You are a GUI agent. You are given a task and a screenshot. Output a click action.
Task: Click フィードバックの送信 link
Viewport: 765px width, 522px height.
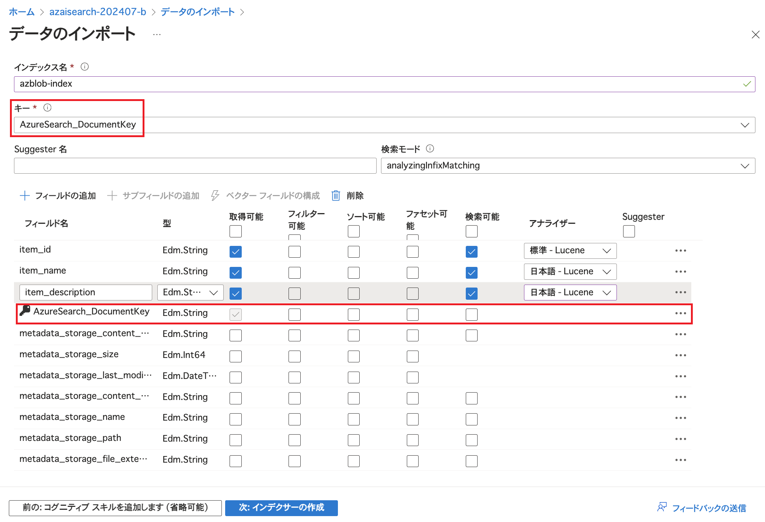(709, 508)
